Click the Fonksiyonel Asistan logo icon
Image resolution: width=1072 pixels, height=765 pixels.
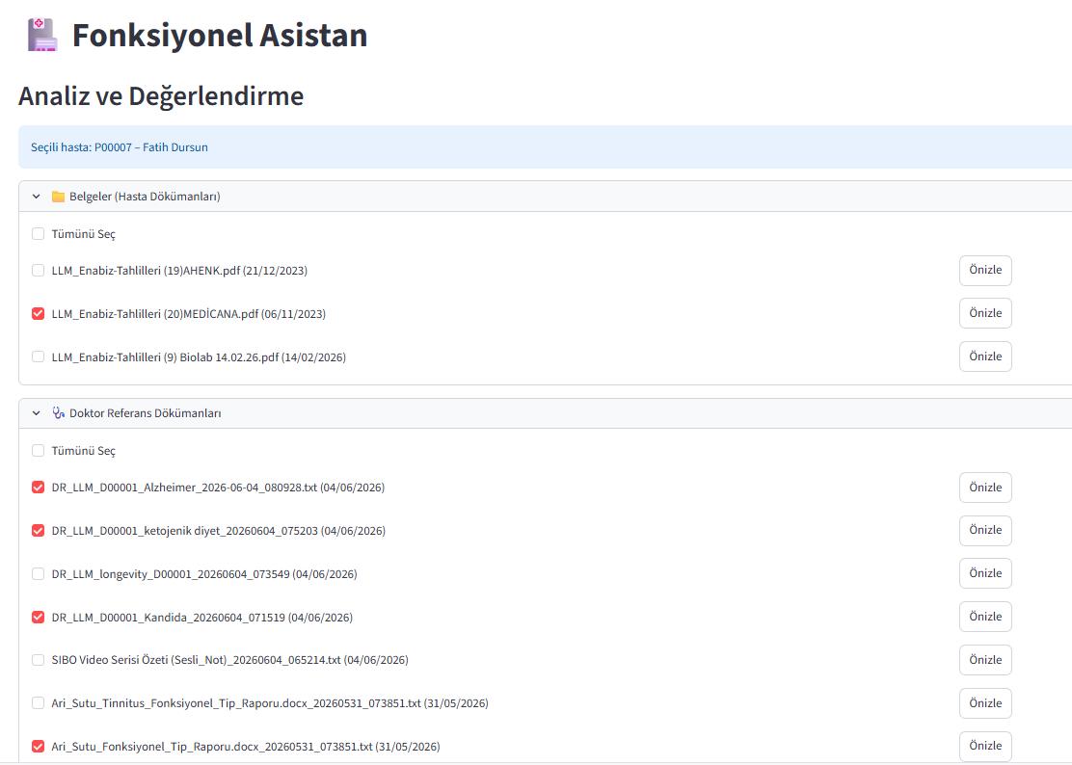41,35
